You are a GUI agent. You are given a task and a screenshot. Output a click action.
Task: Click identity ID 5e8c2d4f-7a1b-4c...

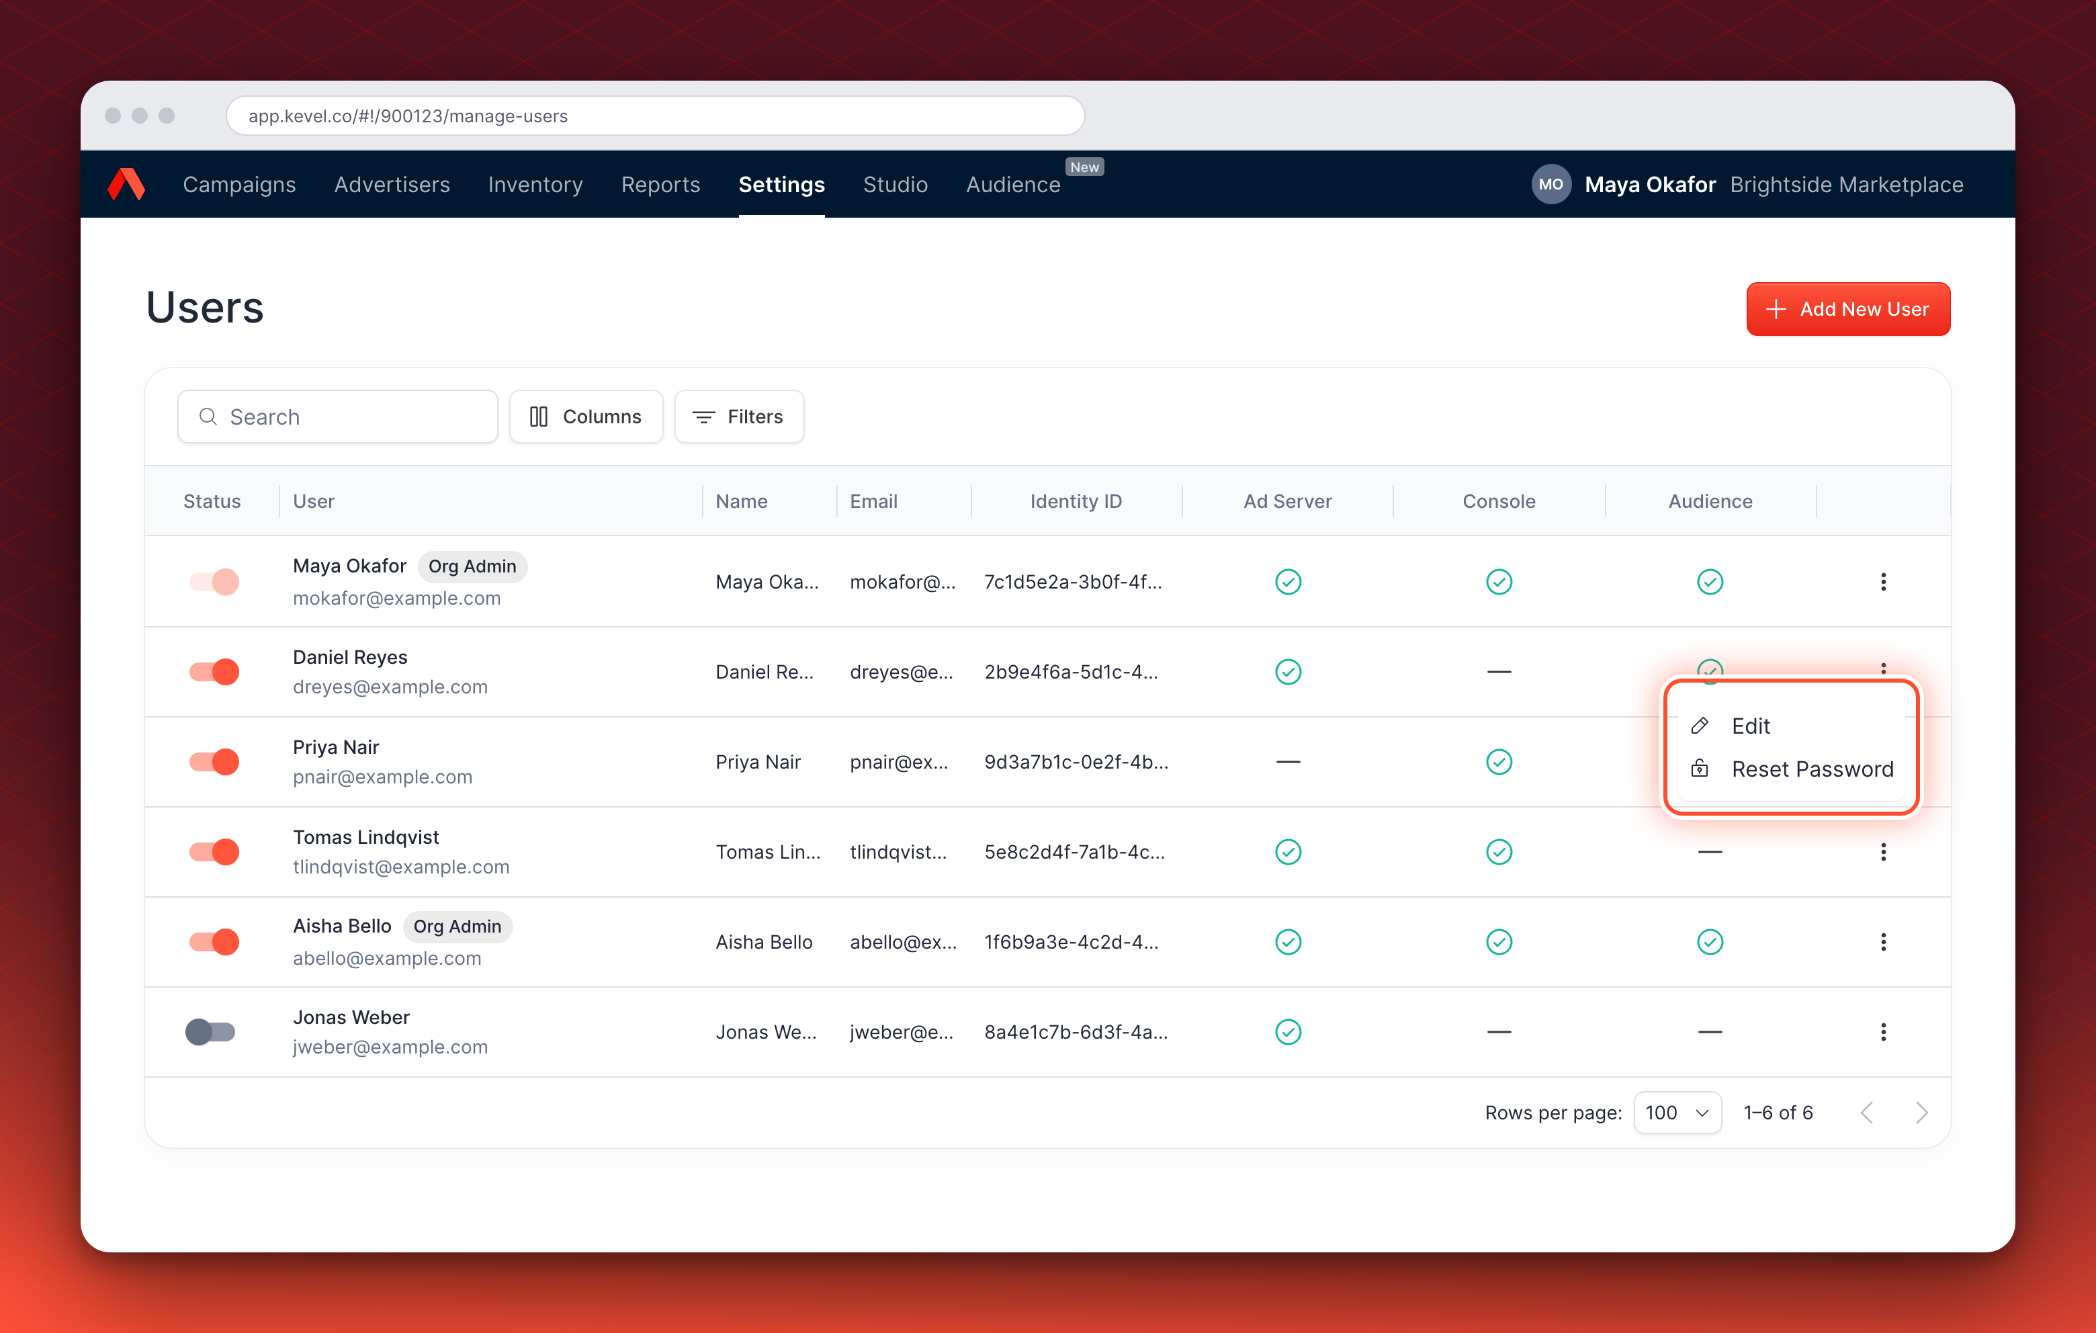pyautogui.click(x=1074, y=851)
